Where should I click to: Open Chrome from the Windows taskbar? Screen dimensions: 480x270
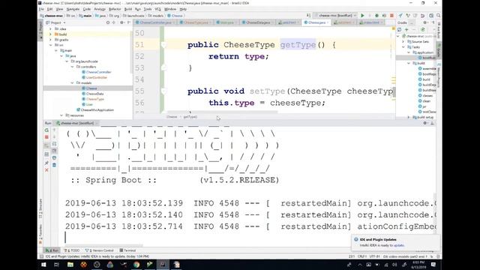click(136, 265)
